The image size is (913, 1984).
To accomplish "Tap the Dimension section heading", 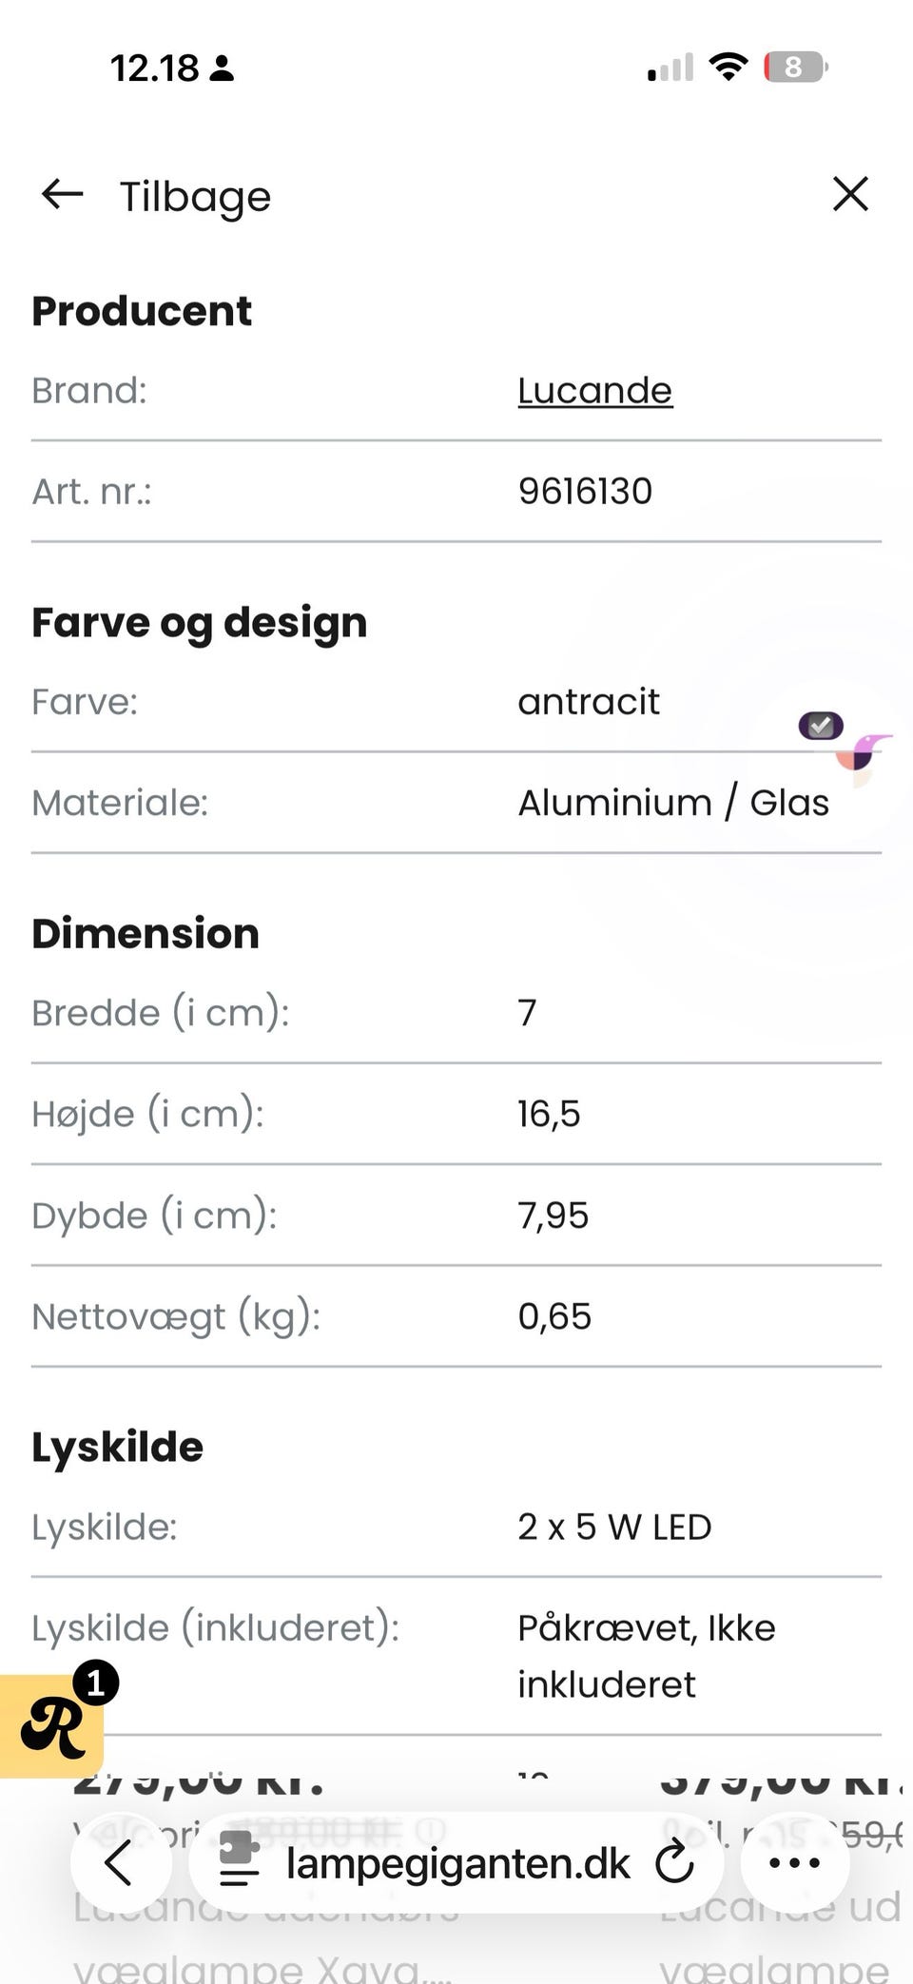I will (146, 934).
